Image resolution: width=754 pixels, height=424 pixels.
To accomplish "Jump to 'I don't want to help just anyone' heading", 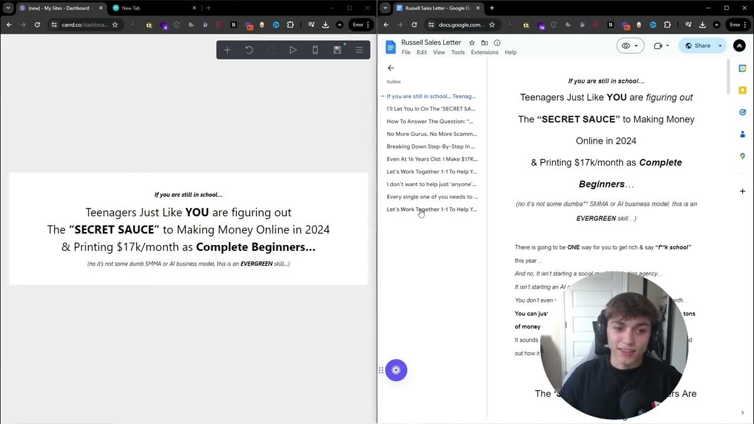I will point(432,184).
